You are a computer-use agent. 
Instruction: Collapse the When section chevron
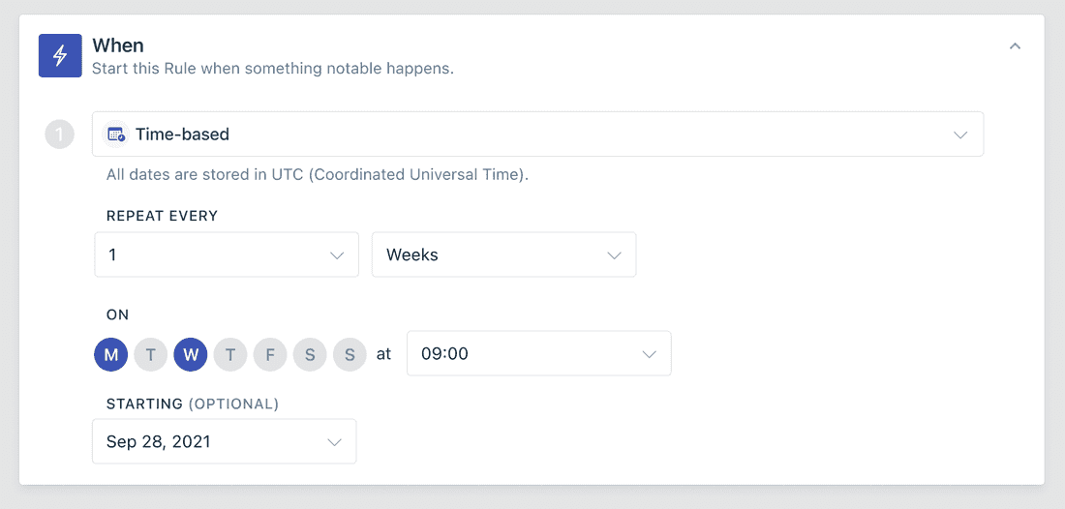[x=1015, y=45]
